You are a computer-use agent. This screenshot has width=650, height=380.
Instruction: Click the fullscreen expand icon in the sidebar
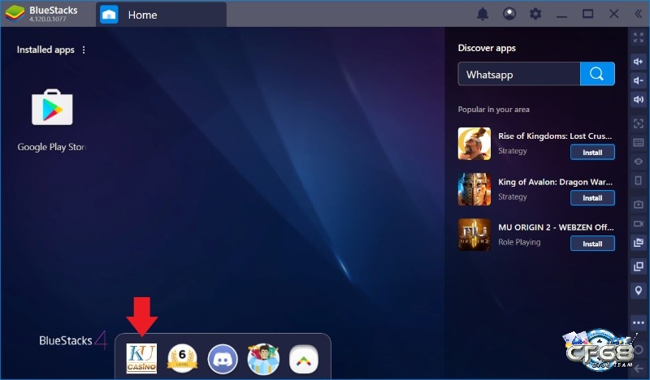tap(639, 37)
